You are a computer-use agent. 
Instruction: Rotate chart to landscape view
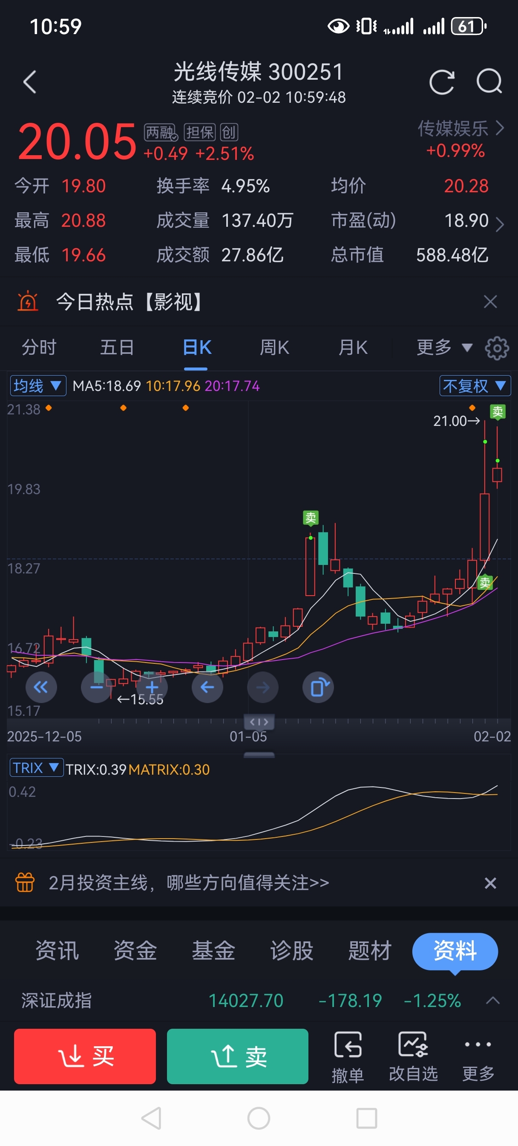(318, 687)
